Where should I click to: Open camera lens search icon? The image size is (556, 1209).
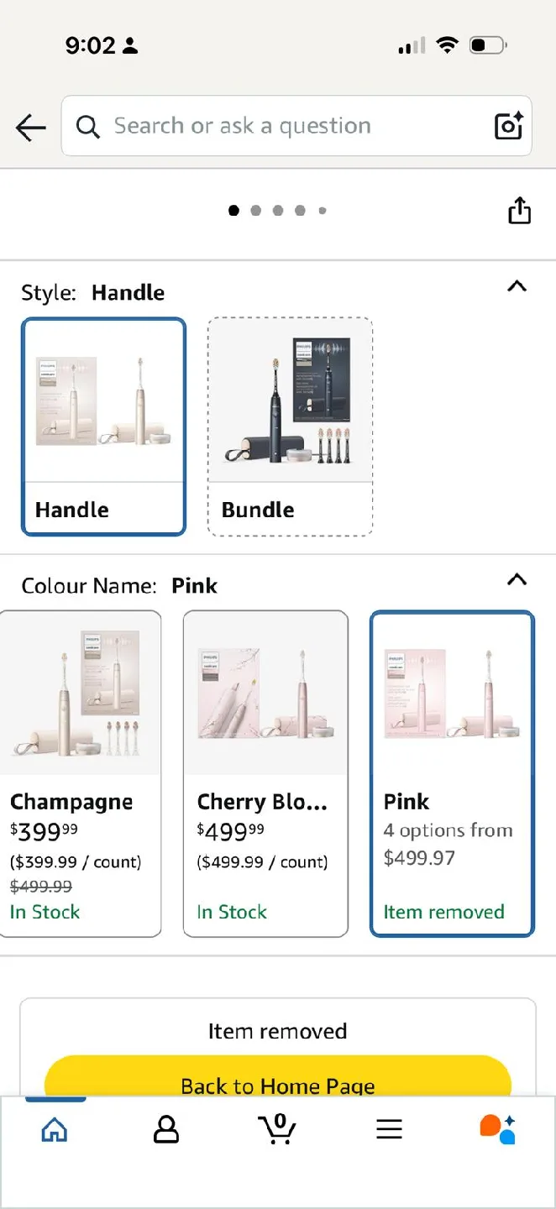(509, 126)
